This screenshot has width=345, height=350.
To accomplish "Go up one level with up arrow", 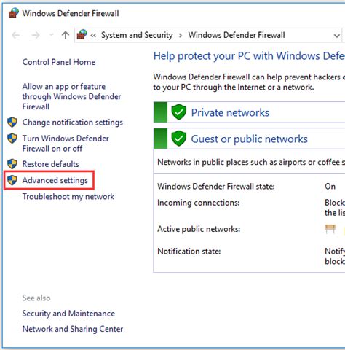I will (x=65, y=35).
